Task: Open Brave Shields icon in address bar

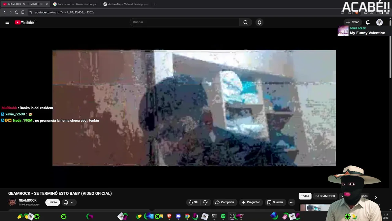Action: point(356,12)
